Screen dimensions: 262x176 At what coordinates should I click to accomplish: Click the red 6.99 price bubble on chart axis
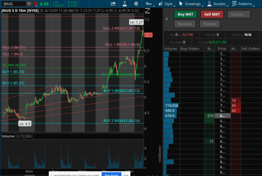(x=148, y=35)
